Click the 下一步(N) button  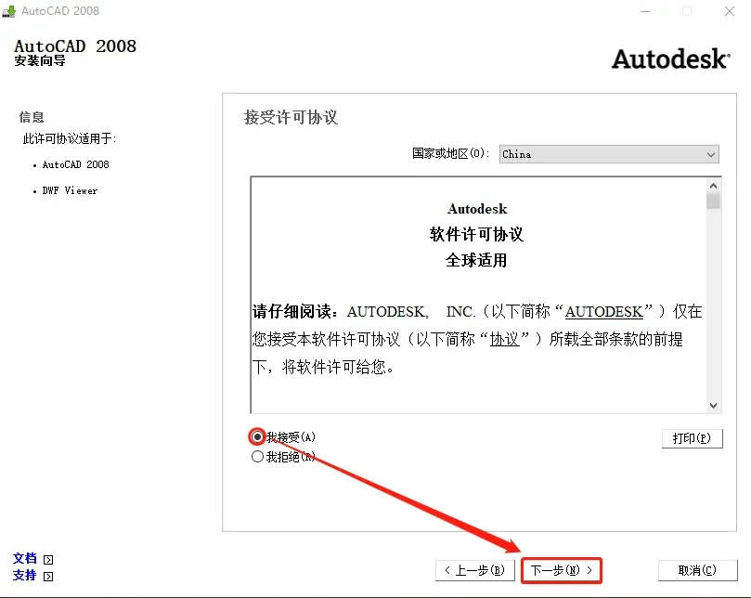[x=562, y=570]
